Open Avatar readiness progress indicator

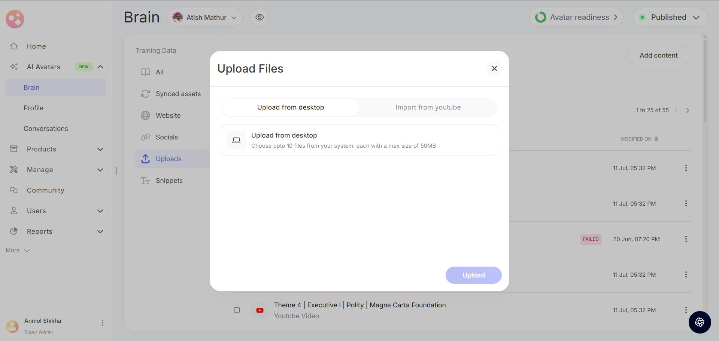[576, 18]
